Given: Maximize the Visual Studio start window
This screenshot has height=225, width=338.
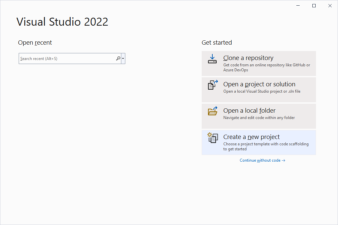Looking at the screenshot, I should [x=314, y=6].
